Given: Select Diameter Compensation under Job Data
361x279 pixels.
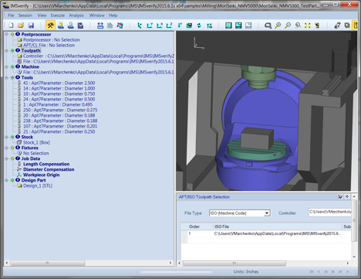Looking at the screenshot, I should tap(49, 169).
